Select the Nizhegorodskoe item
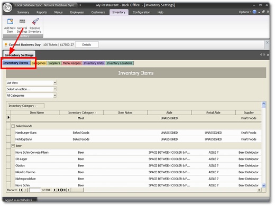 (25, 179)
